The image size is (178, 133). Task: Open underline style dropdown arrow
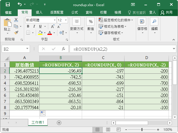click(45, 26)
